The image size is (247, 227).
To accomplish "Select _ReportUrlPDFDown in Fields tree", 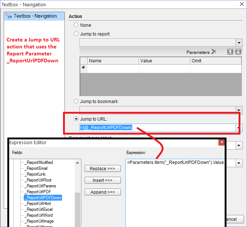I will [43, 198].
